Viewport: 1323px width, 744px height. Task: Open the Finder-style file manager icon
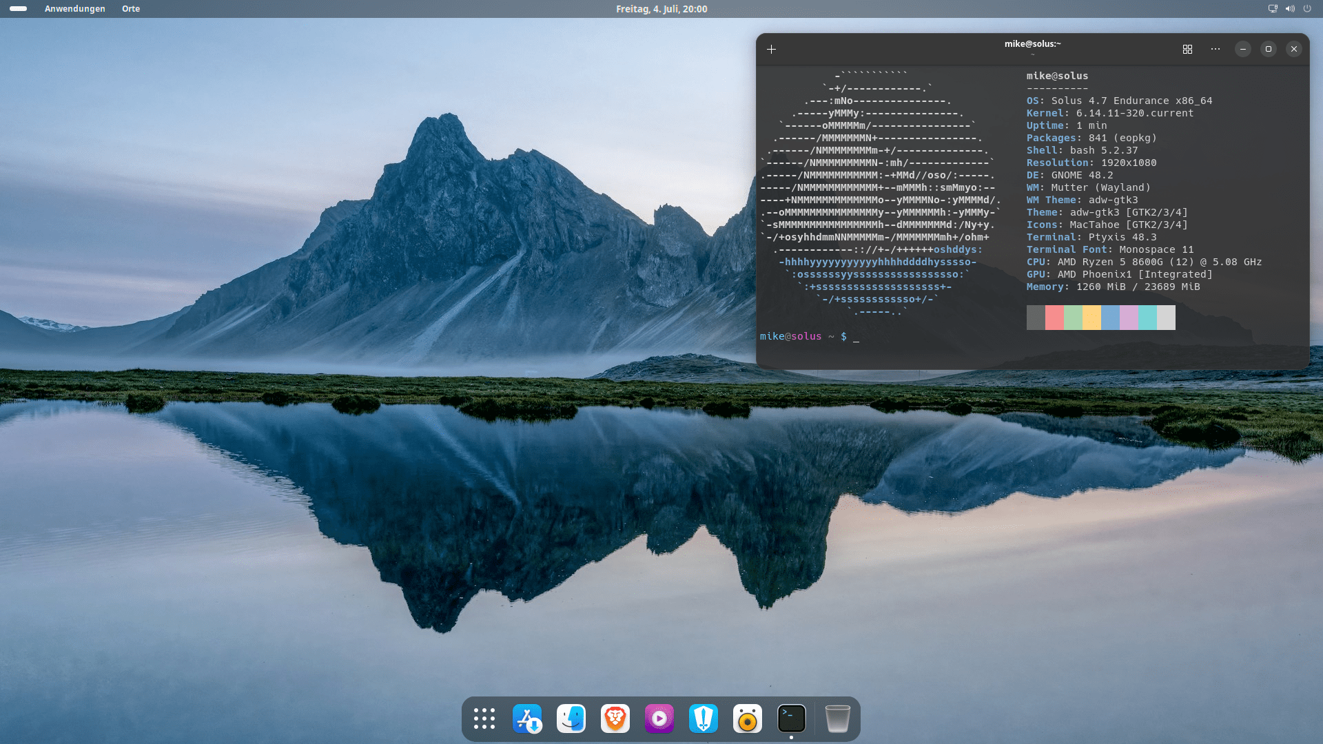(571, 719)
